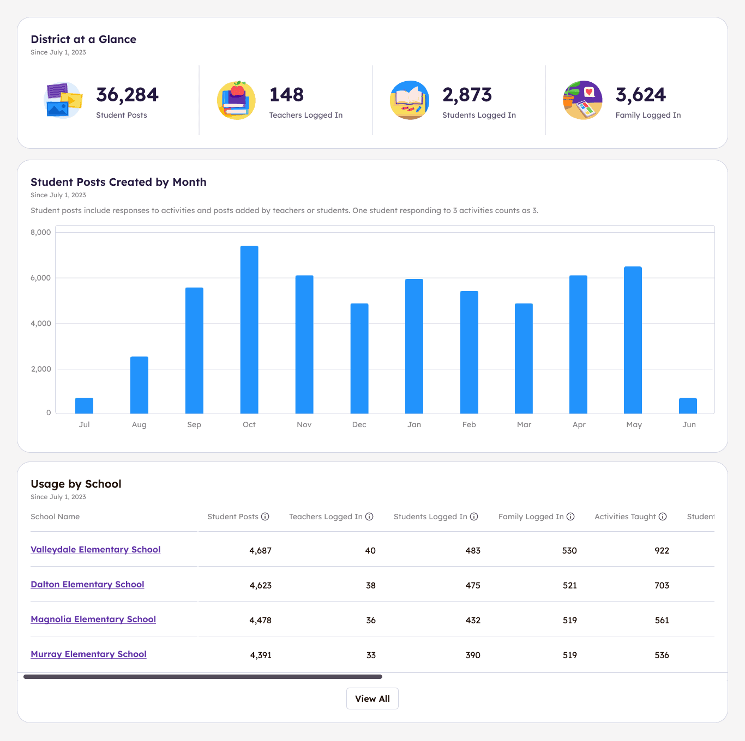Select the May bar in the chart
The height and width of the screenshot is (741, 745).
[x=634, y=338]
